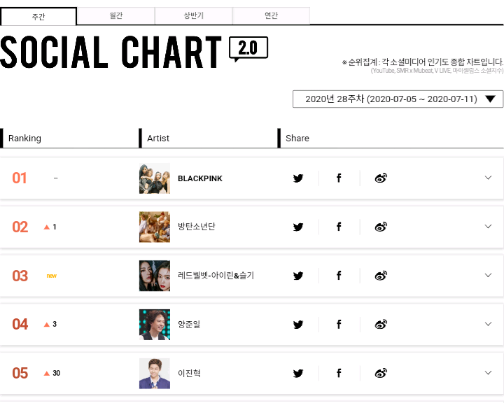The width and height of the screenshot is (504, 403).
Task: Switch to the 월간 tab
Action: point(116,16)
